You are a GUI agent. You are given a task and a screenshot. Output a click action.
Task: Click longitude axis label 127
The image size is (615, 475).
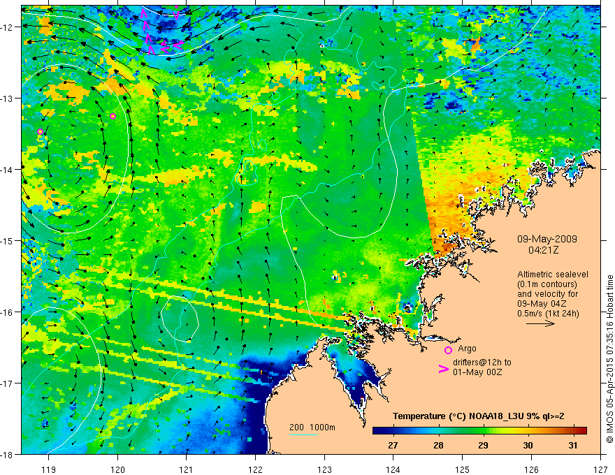click(600, 469)
